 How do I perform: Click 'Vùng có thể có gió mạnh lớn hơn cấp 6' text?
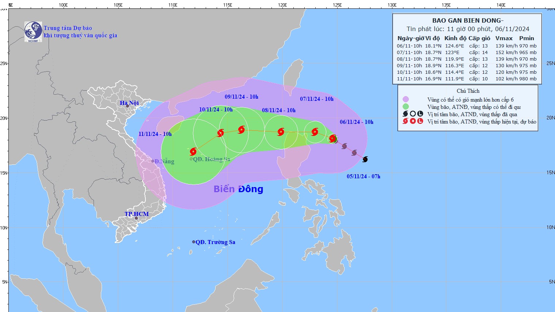click(x=470, y=100)
